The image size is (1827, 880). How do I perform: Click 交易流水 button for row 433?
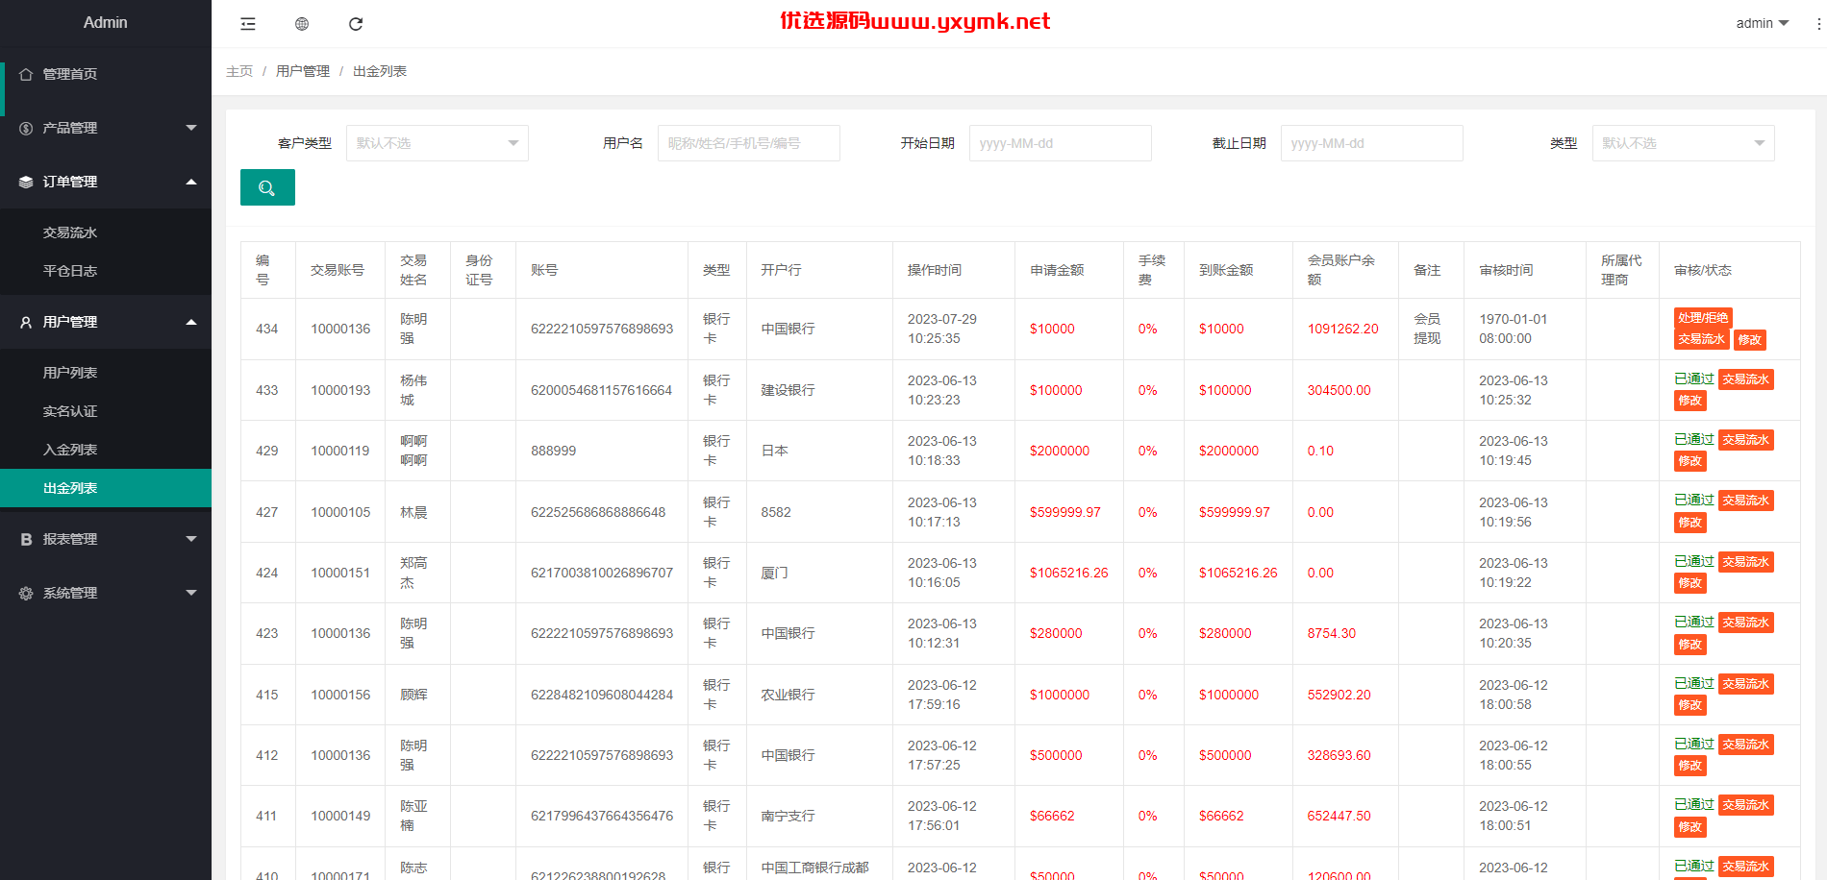coord(1746,379)
